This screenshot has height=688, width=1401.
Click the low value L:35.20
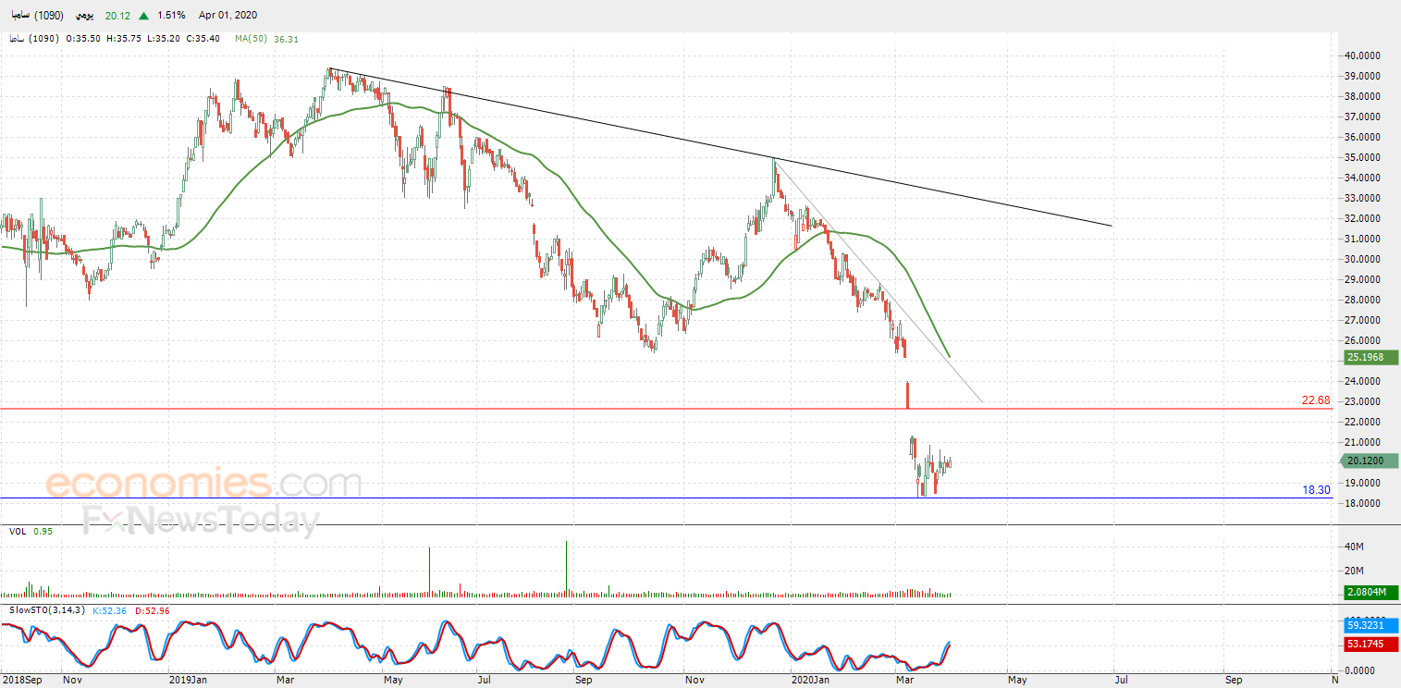162,39
